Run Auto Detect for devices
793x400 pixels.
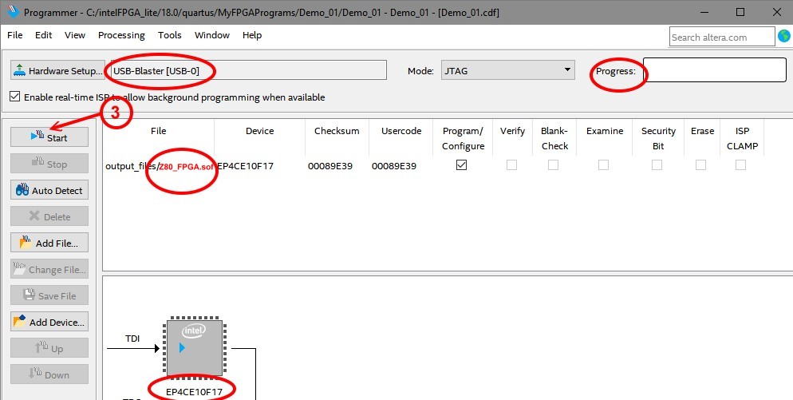coord(49,190)
